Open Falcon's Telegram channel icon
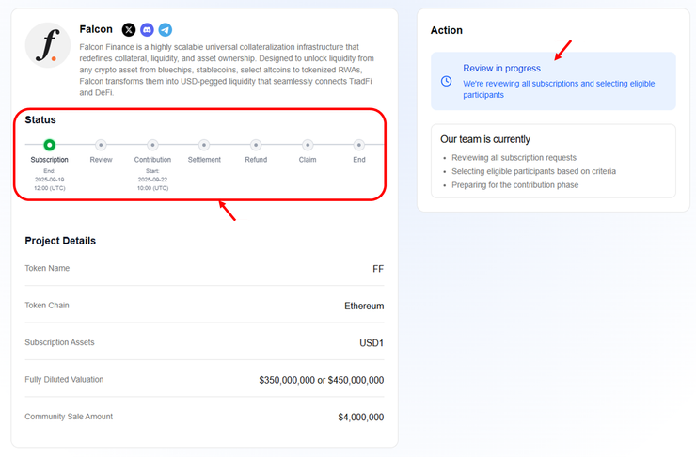 coord(166,30)
